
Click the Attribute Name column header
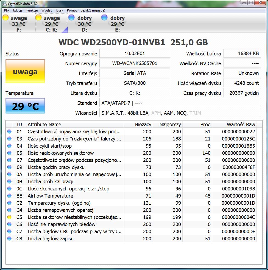(x=74, y=124)
